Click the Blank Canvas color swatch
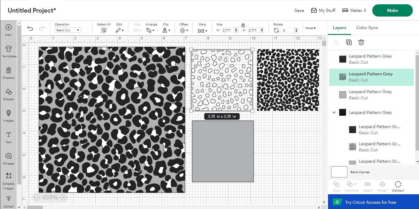 (339, 172)
